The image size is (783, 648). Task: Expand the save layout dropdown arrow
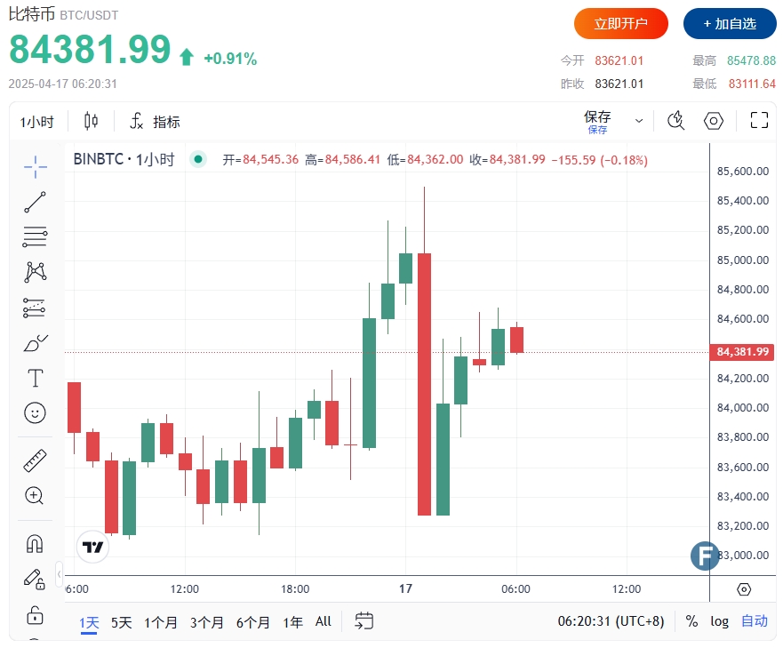point(639,121)
